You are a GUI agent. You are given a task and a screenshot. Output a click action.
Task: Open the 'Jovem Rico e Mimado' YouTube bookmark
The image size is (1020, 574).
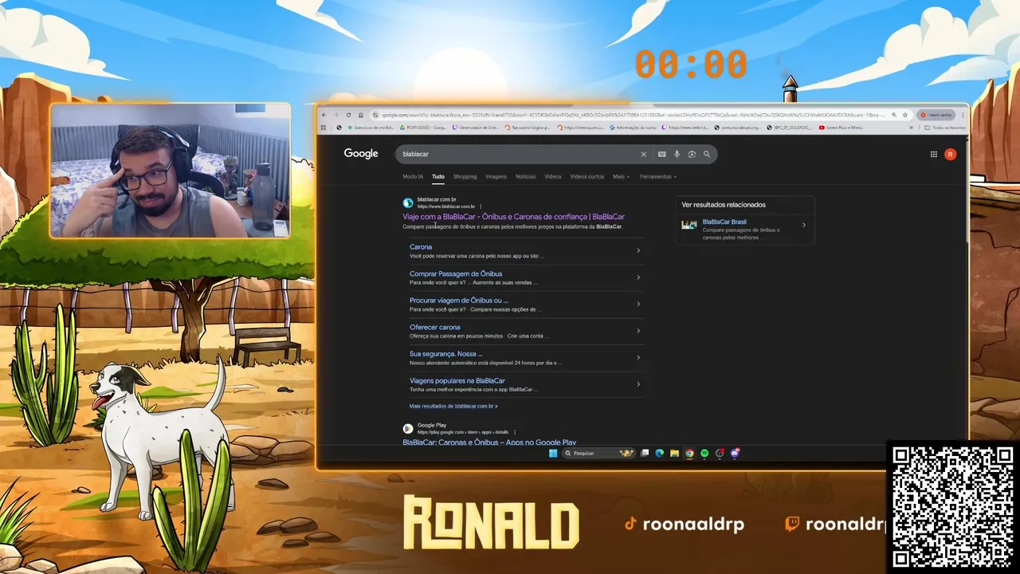point(841,128)
